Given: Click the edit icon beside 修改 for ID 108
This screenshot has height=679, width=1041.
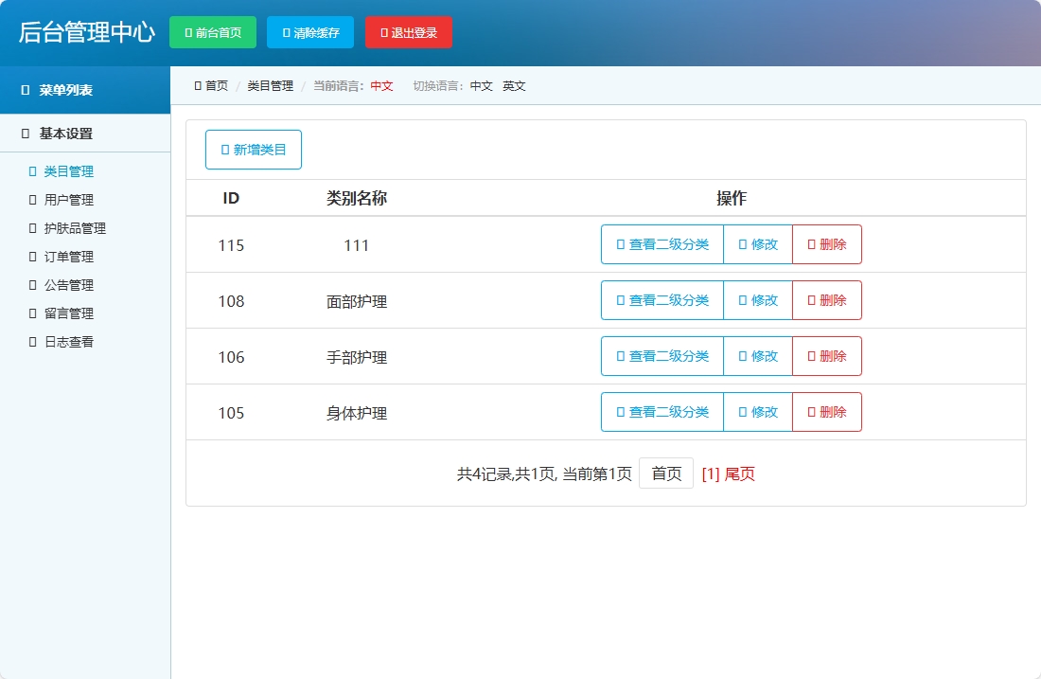Looking at the screenshot, I should pyautogui.click(x=742, y=300).
